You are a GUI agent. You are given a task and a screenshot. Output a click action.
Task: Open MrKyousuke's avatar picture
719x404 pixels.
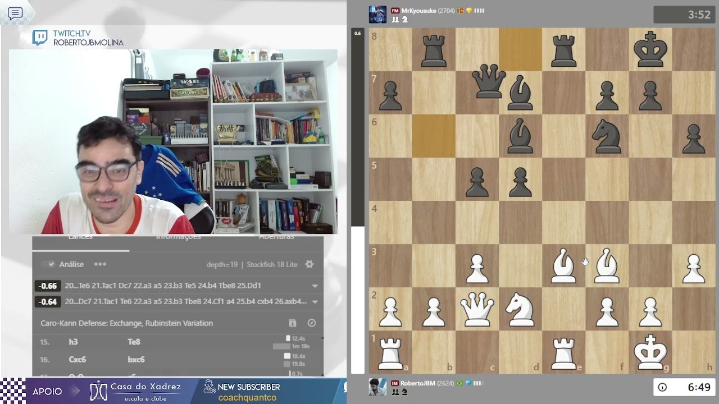click(x=377, y=15)
